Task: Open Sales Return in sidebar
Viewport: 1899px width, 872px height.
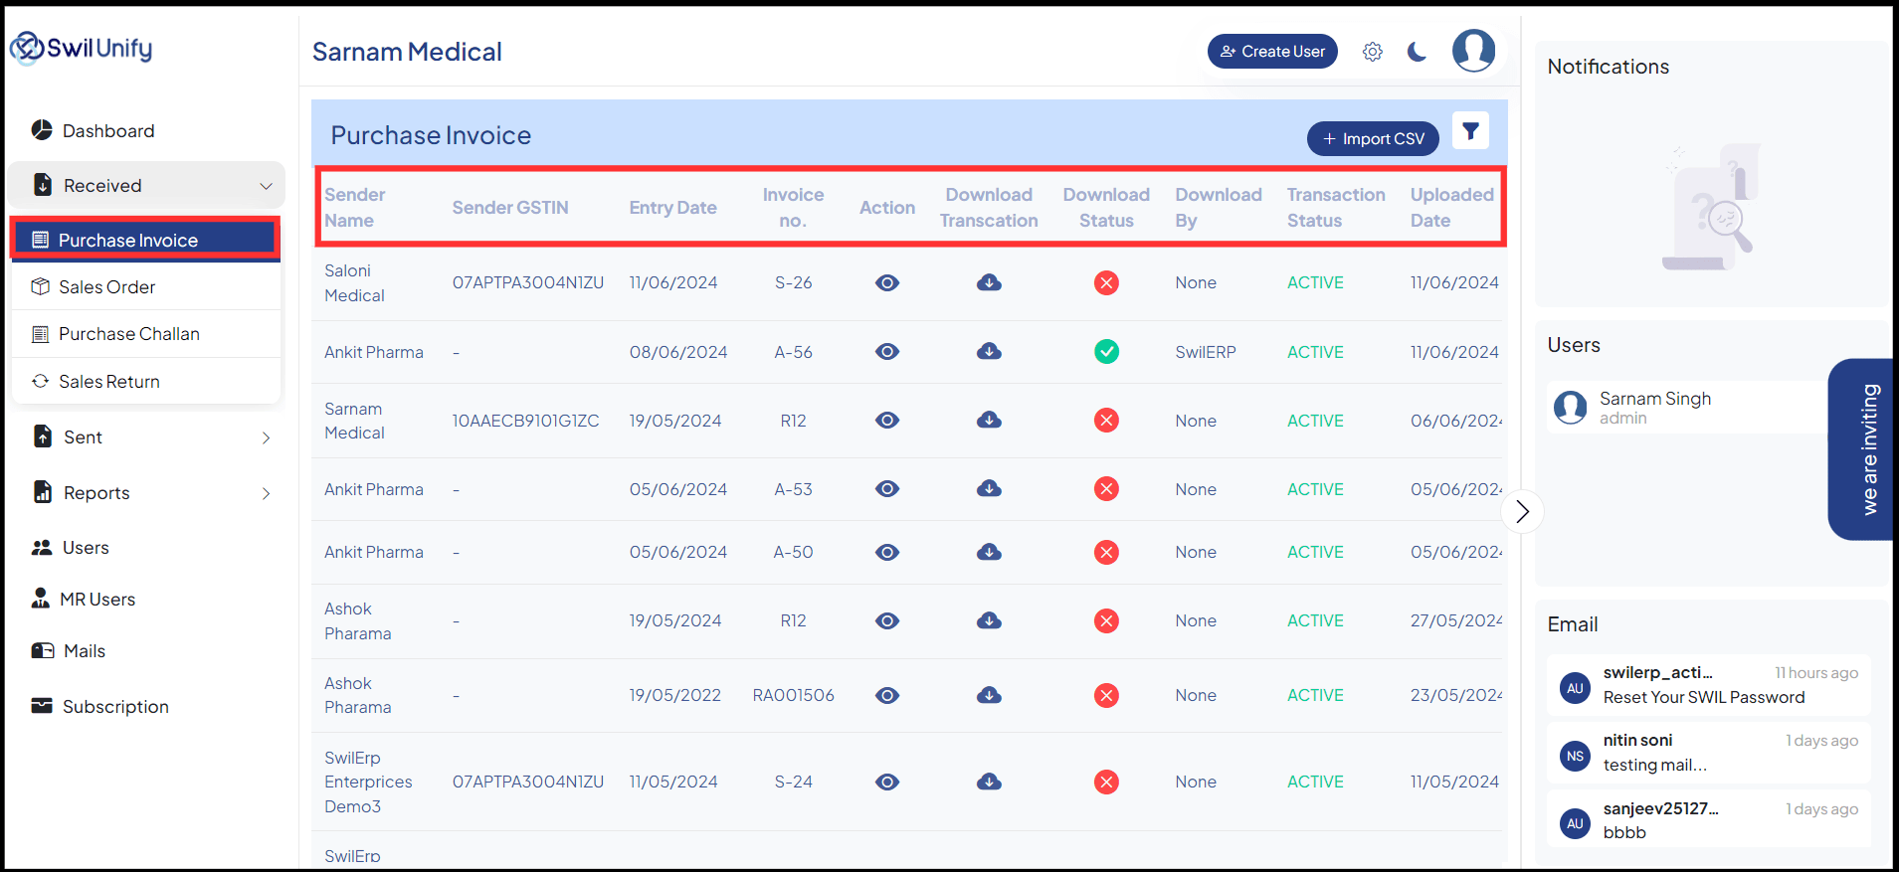Action: [x=145, y=382]
